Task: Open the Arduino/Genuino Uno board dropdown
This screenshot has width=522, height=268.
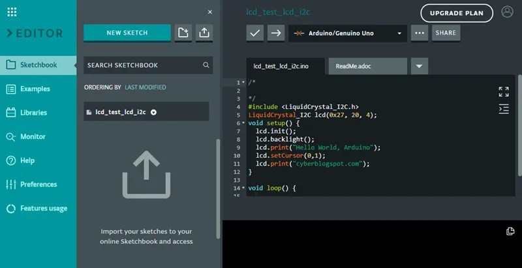Action: click(348, 33)
